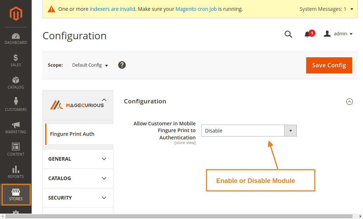Viewport: 363px width, 219px height.
Task: Open the scope help question mark
Action: coord(122,65)
